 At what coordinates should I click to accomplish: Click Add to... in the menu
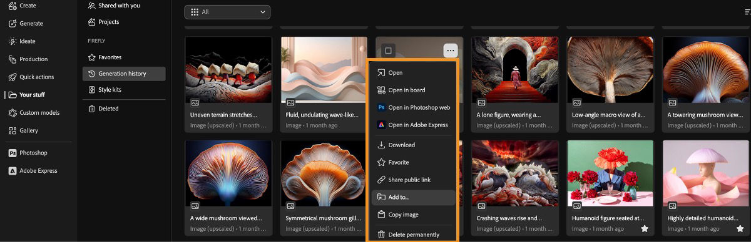[413, 198]
